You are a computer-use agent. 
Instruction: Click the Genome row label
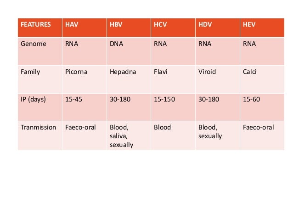coord(40,51)
